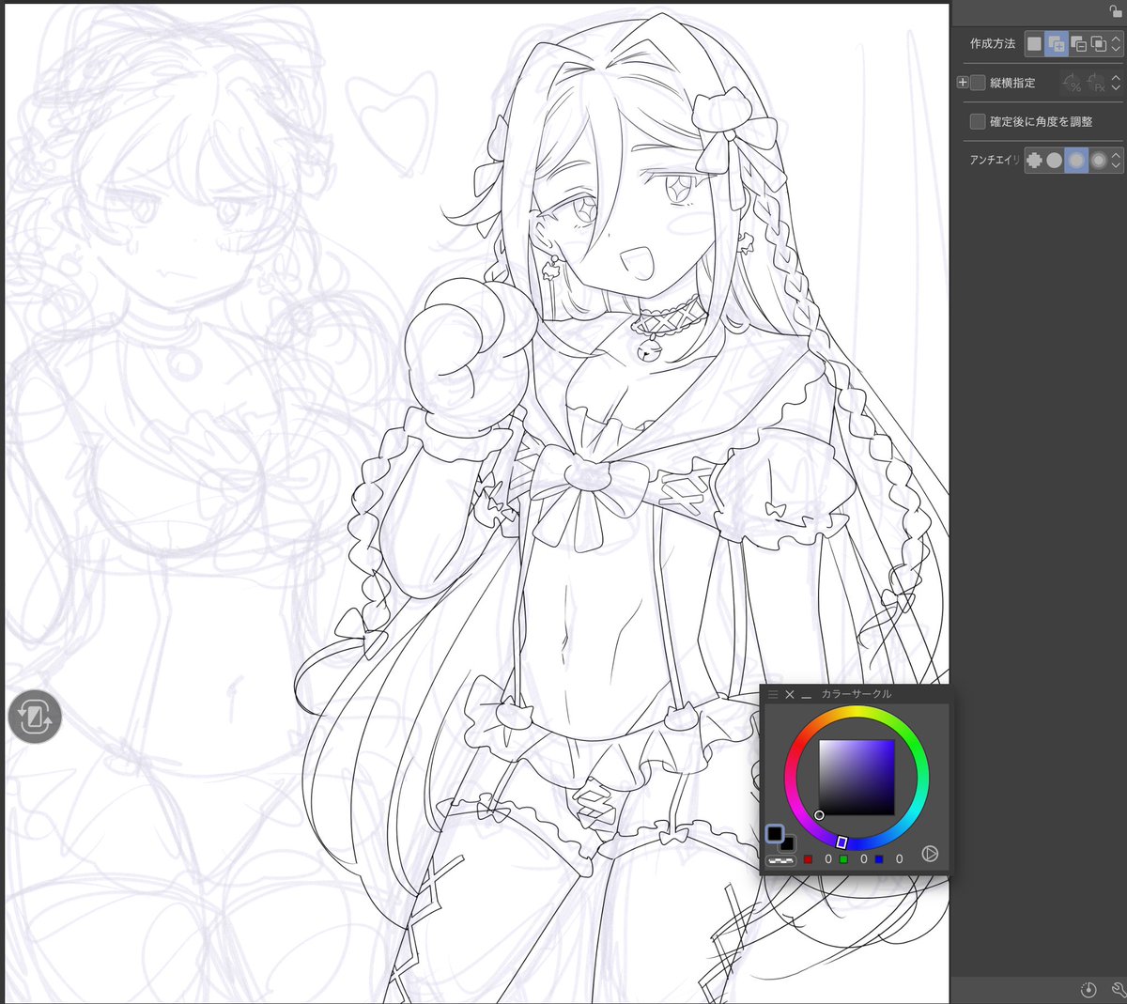Choose the add to selection mode icon
The height and width of the screenshot is (1004, 1127).
[1056, 43]
